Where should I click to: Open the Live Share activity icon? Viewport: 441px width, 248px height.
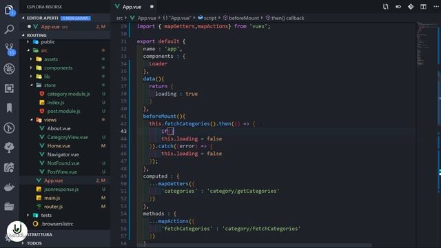pyautogui.click(x=9, y=167)
